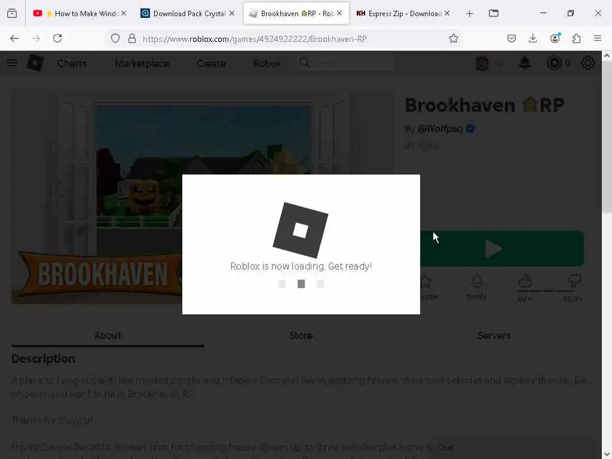Save page to Pocket
Viewport: 612px width, 459px height.
[512, 38]
